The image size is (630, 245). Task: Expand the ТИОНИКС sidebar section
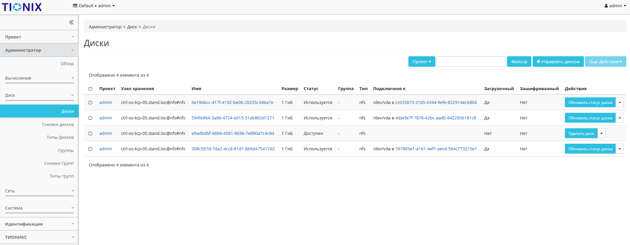pos(39,237)
